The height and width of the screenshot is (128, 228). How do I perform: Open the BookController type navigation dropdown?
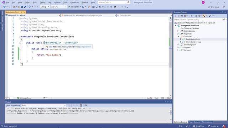pyautogui.click(x=88, y=15)
